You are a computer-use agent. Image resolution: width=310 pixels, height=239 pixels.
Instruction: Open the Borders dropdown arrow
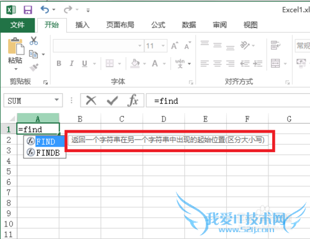tap(120, 63)
